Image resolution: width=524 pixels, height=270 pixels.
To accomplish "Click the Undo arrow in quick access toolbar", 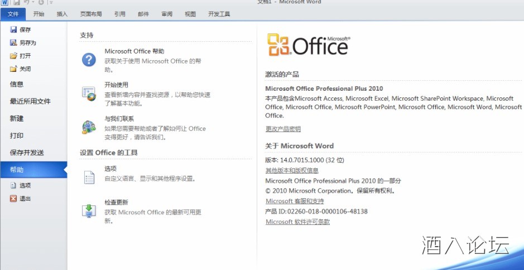I will pyautogui.click(x=26, y=2).
